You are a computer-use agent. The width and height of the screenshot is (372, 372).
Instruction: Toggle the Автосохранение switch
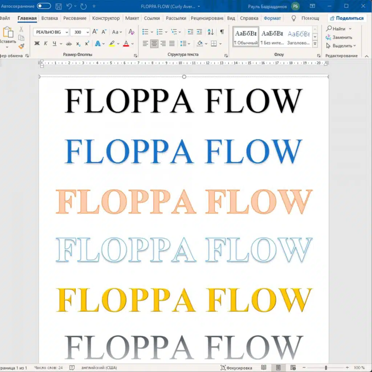pos(44,6)
